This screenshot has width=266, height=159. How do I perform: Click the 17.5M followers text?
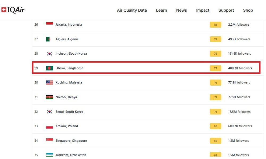tap(239, 112)
